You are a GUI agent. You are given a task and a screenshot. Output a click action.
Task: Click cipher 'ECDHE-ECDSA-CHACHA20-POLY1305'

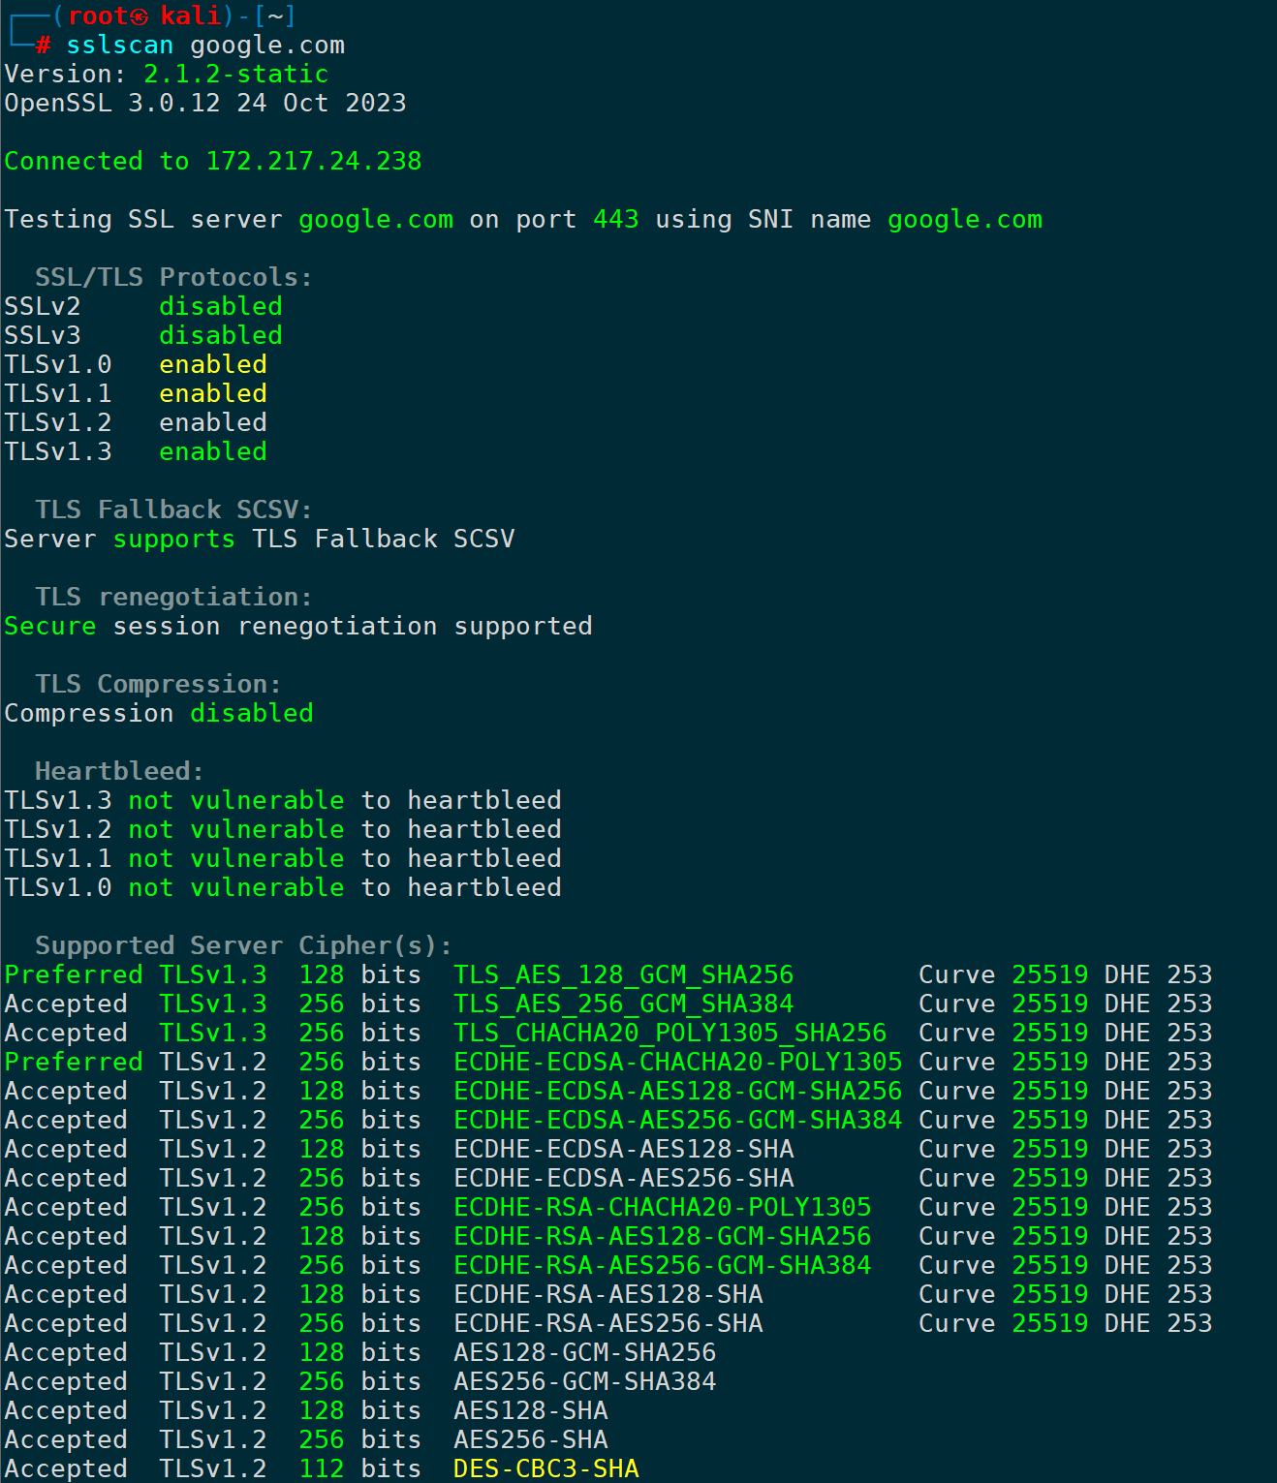678,1063
